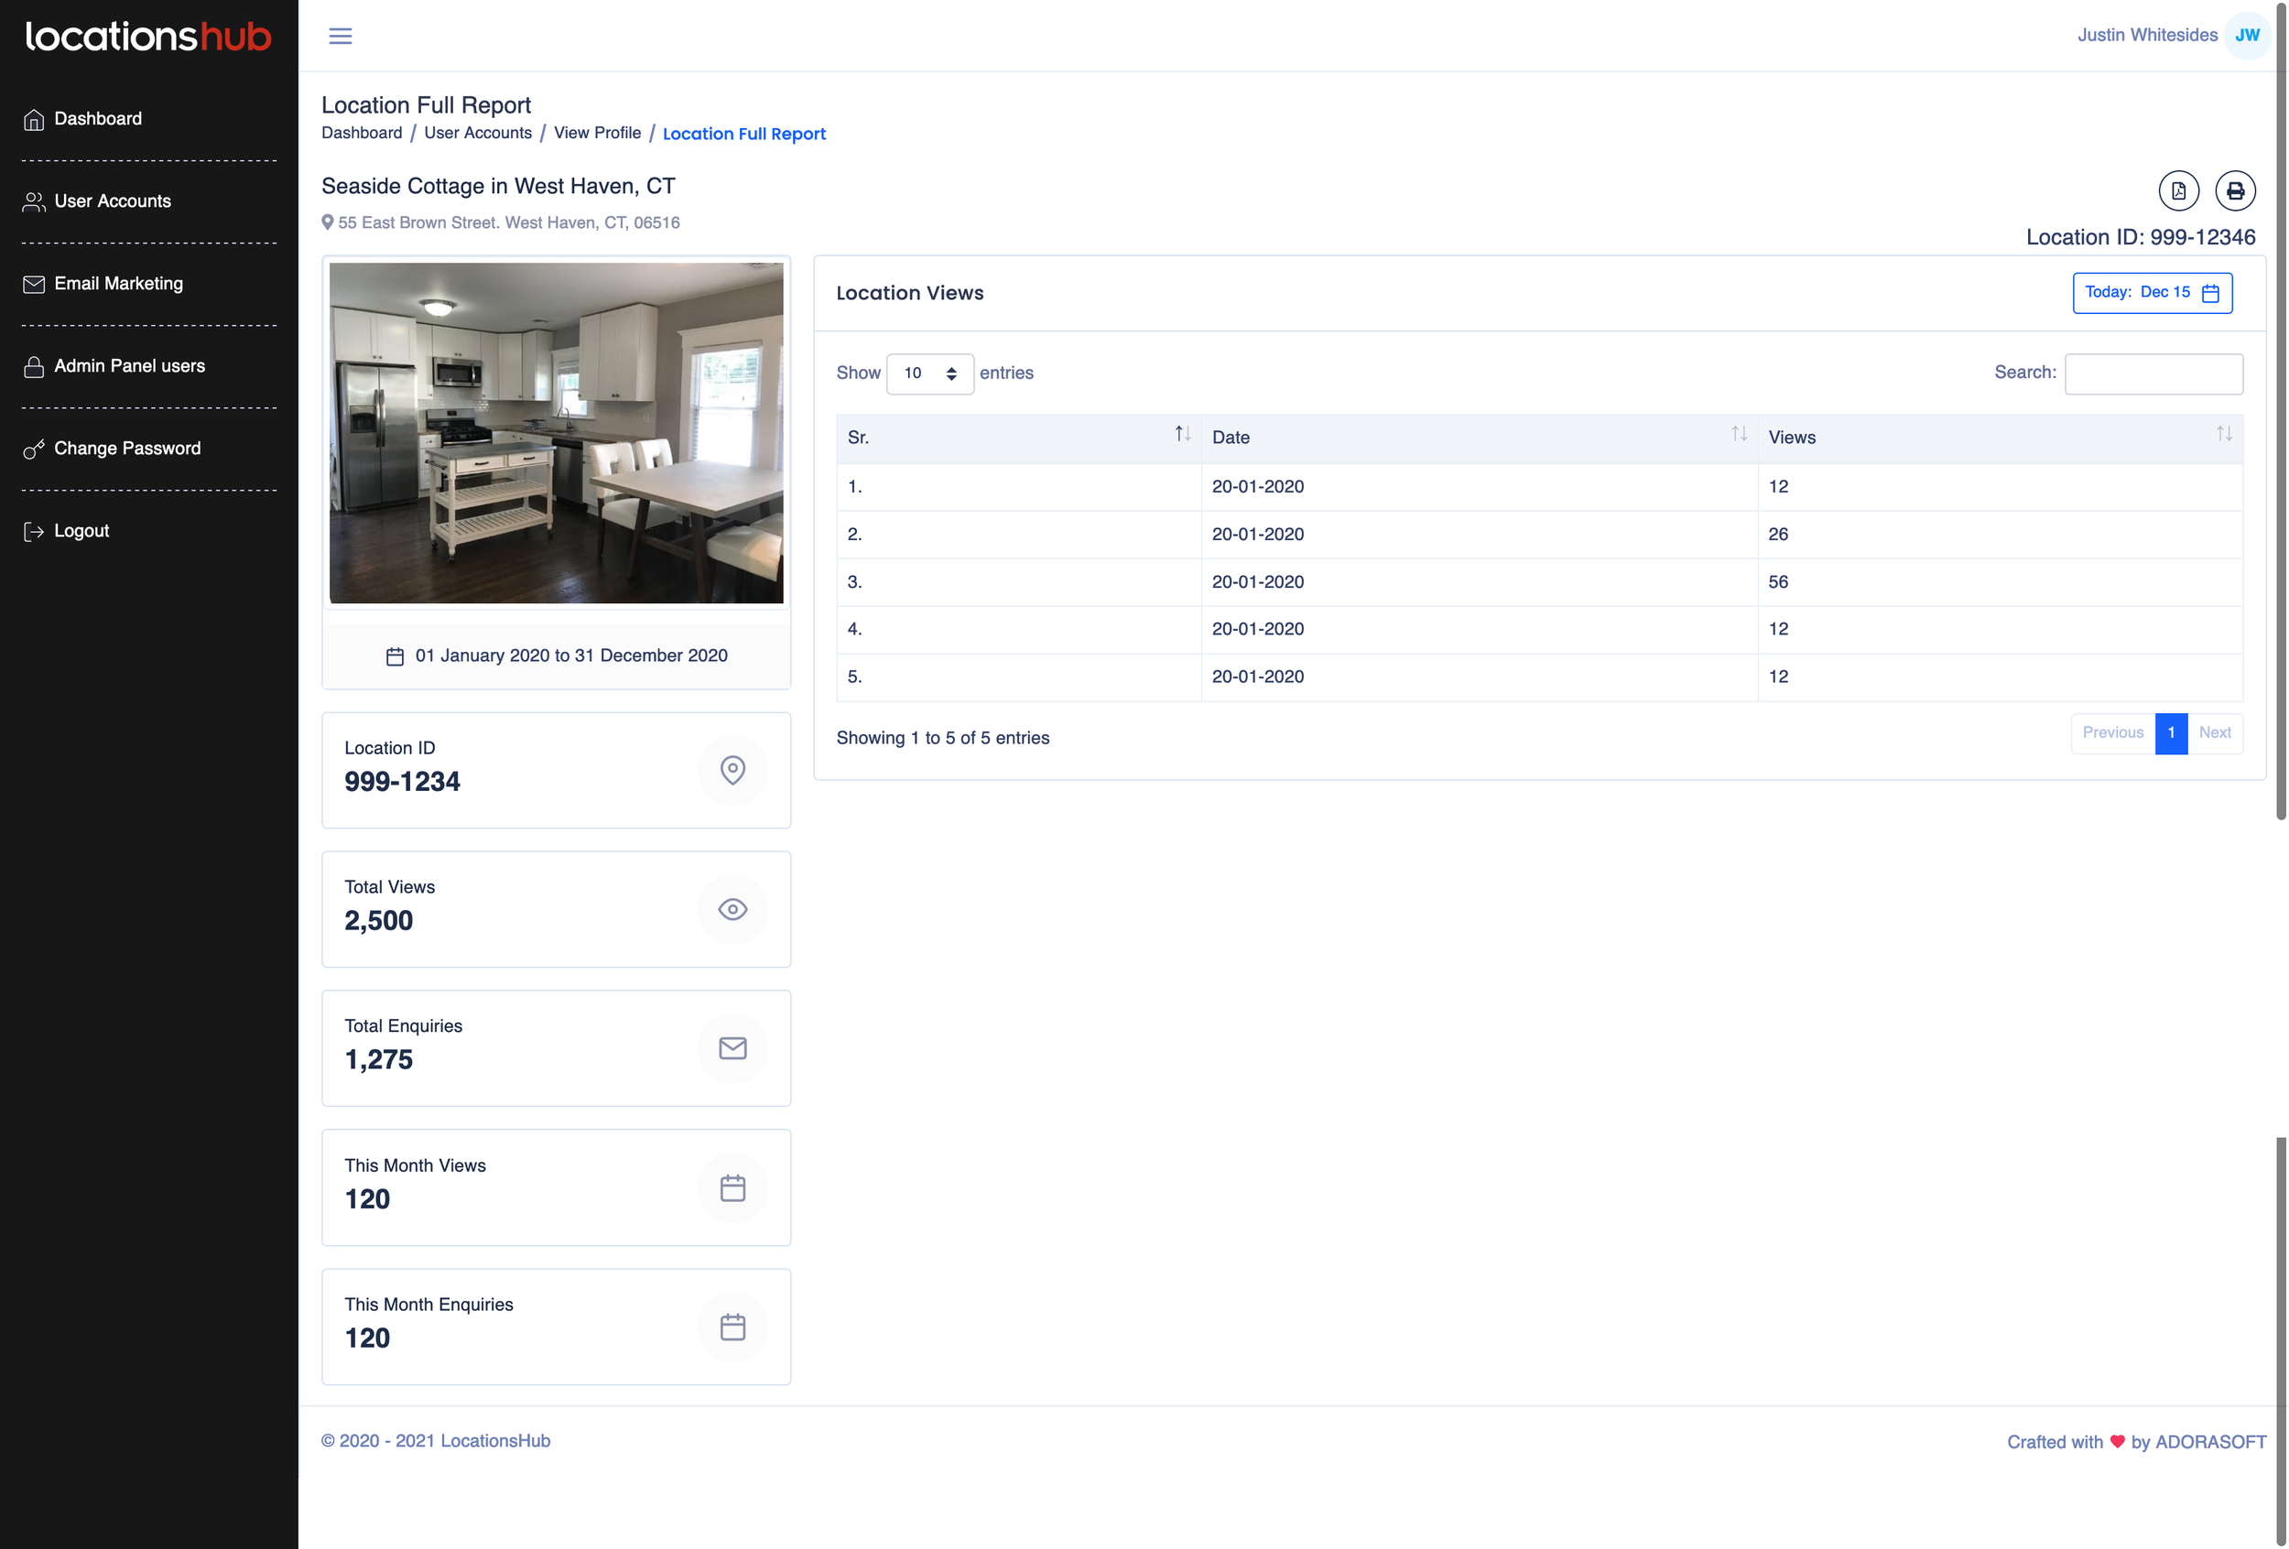The height and width of the screenshot is (1549, 2289).
Task: Open the Show entries dropdown
Action: (x=928, y=374)
